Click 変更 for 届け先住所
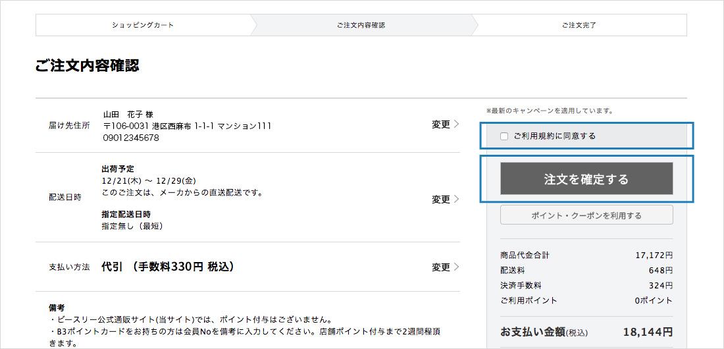724x349 pixels. [446, 124]
